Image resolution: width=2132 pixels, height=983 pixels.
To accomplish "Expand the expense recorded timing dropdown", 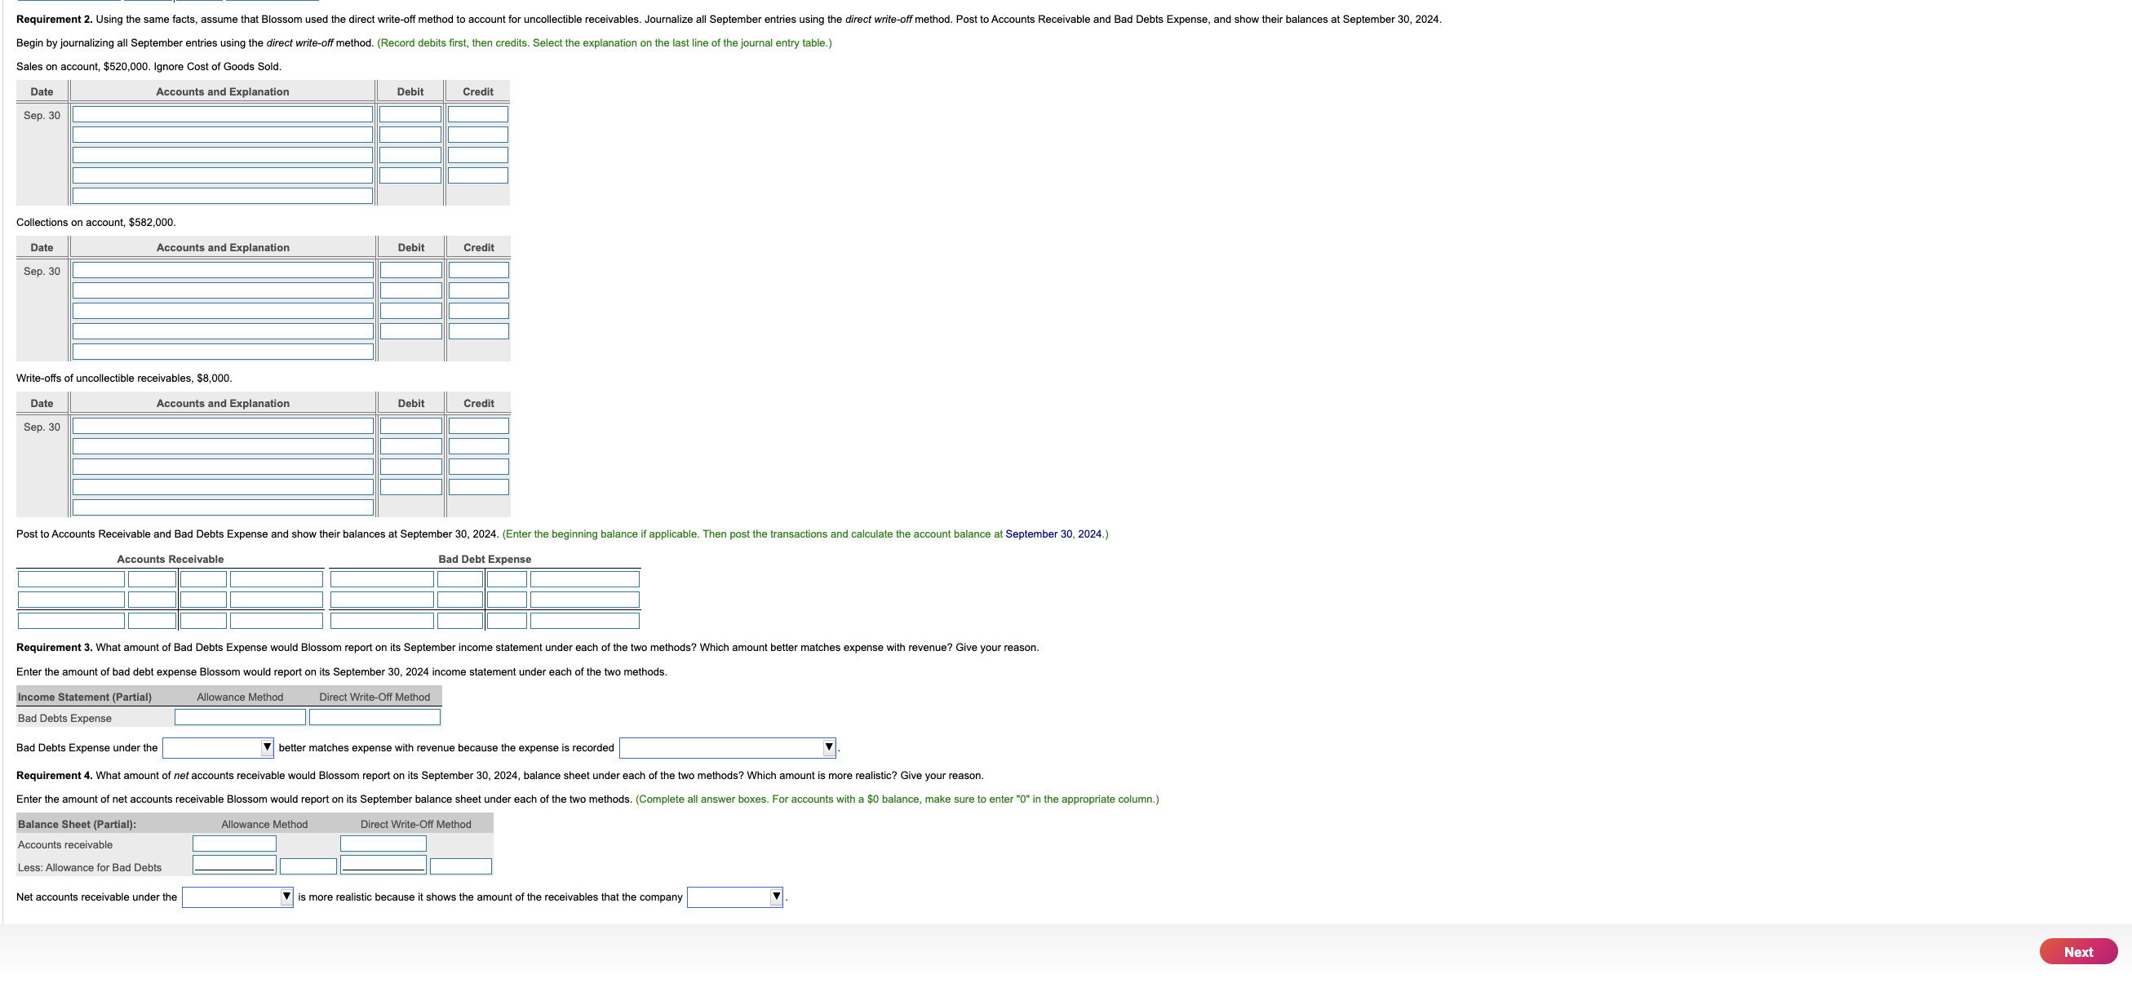I will coord(727,747).
